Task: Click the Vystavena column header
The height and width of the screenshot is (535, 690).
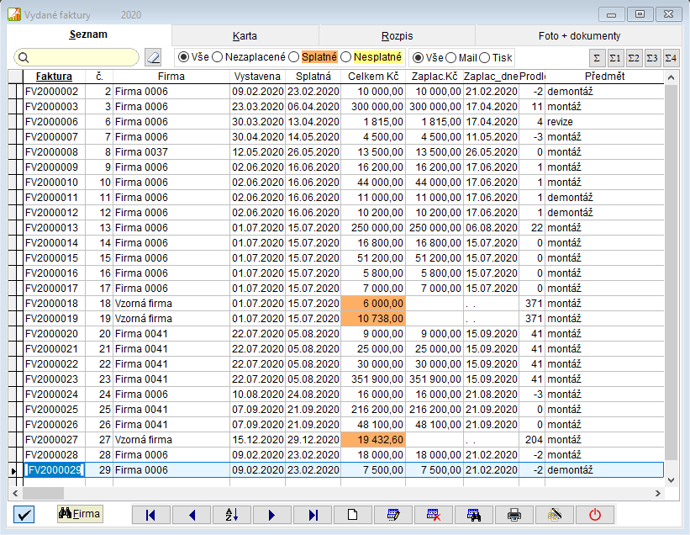Action: (257, 77)
